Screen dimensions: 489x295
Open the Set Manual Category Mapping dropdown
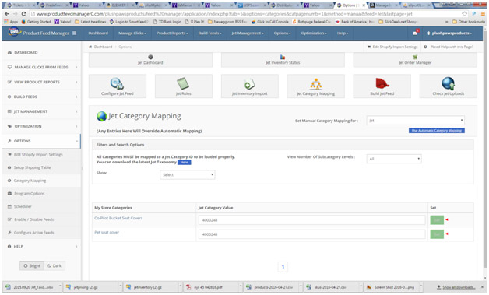coord(415,121)
